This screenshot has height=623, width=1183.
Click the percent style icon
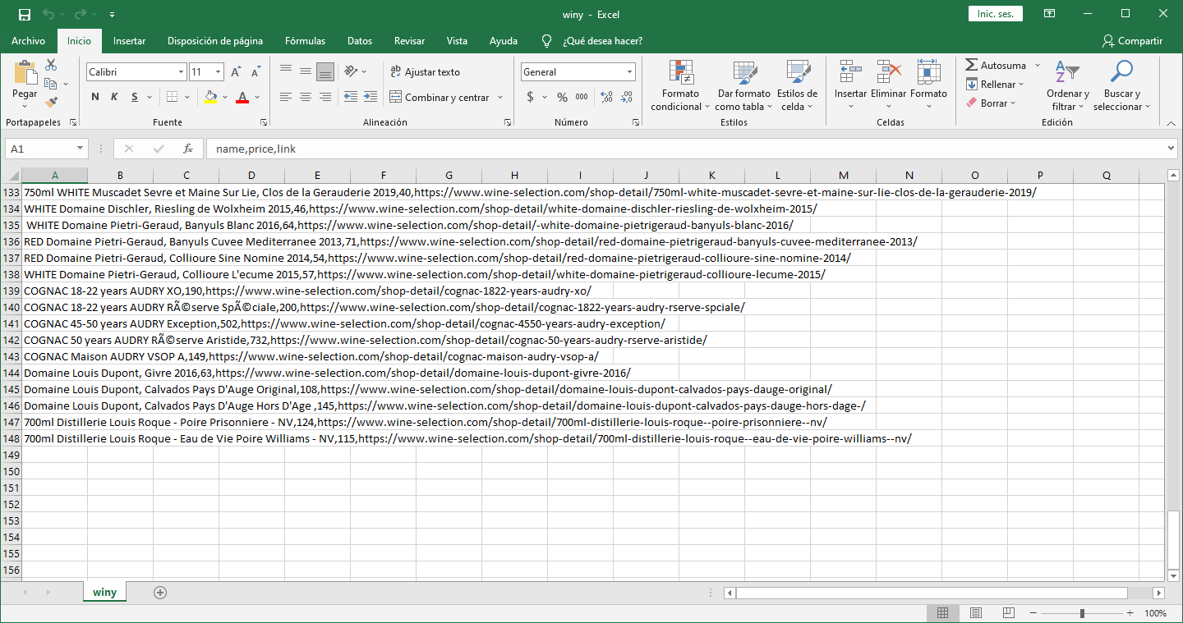click(562, 97)
